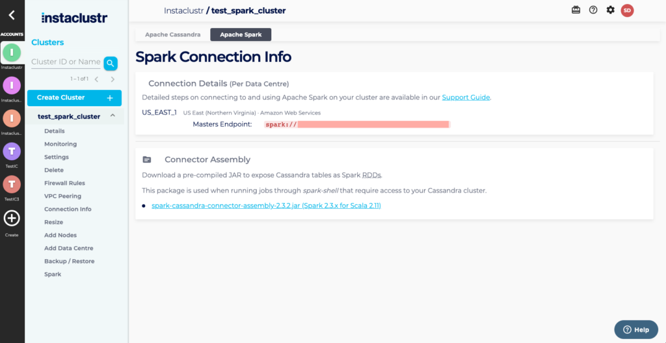The width and height of the screenshot is (666, 343).
Task: Click the Create account plus icon
Action: pos(12,219)
